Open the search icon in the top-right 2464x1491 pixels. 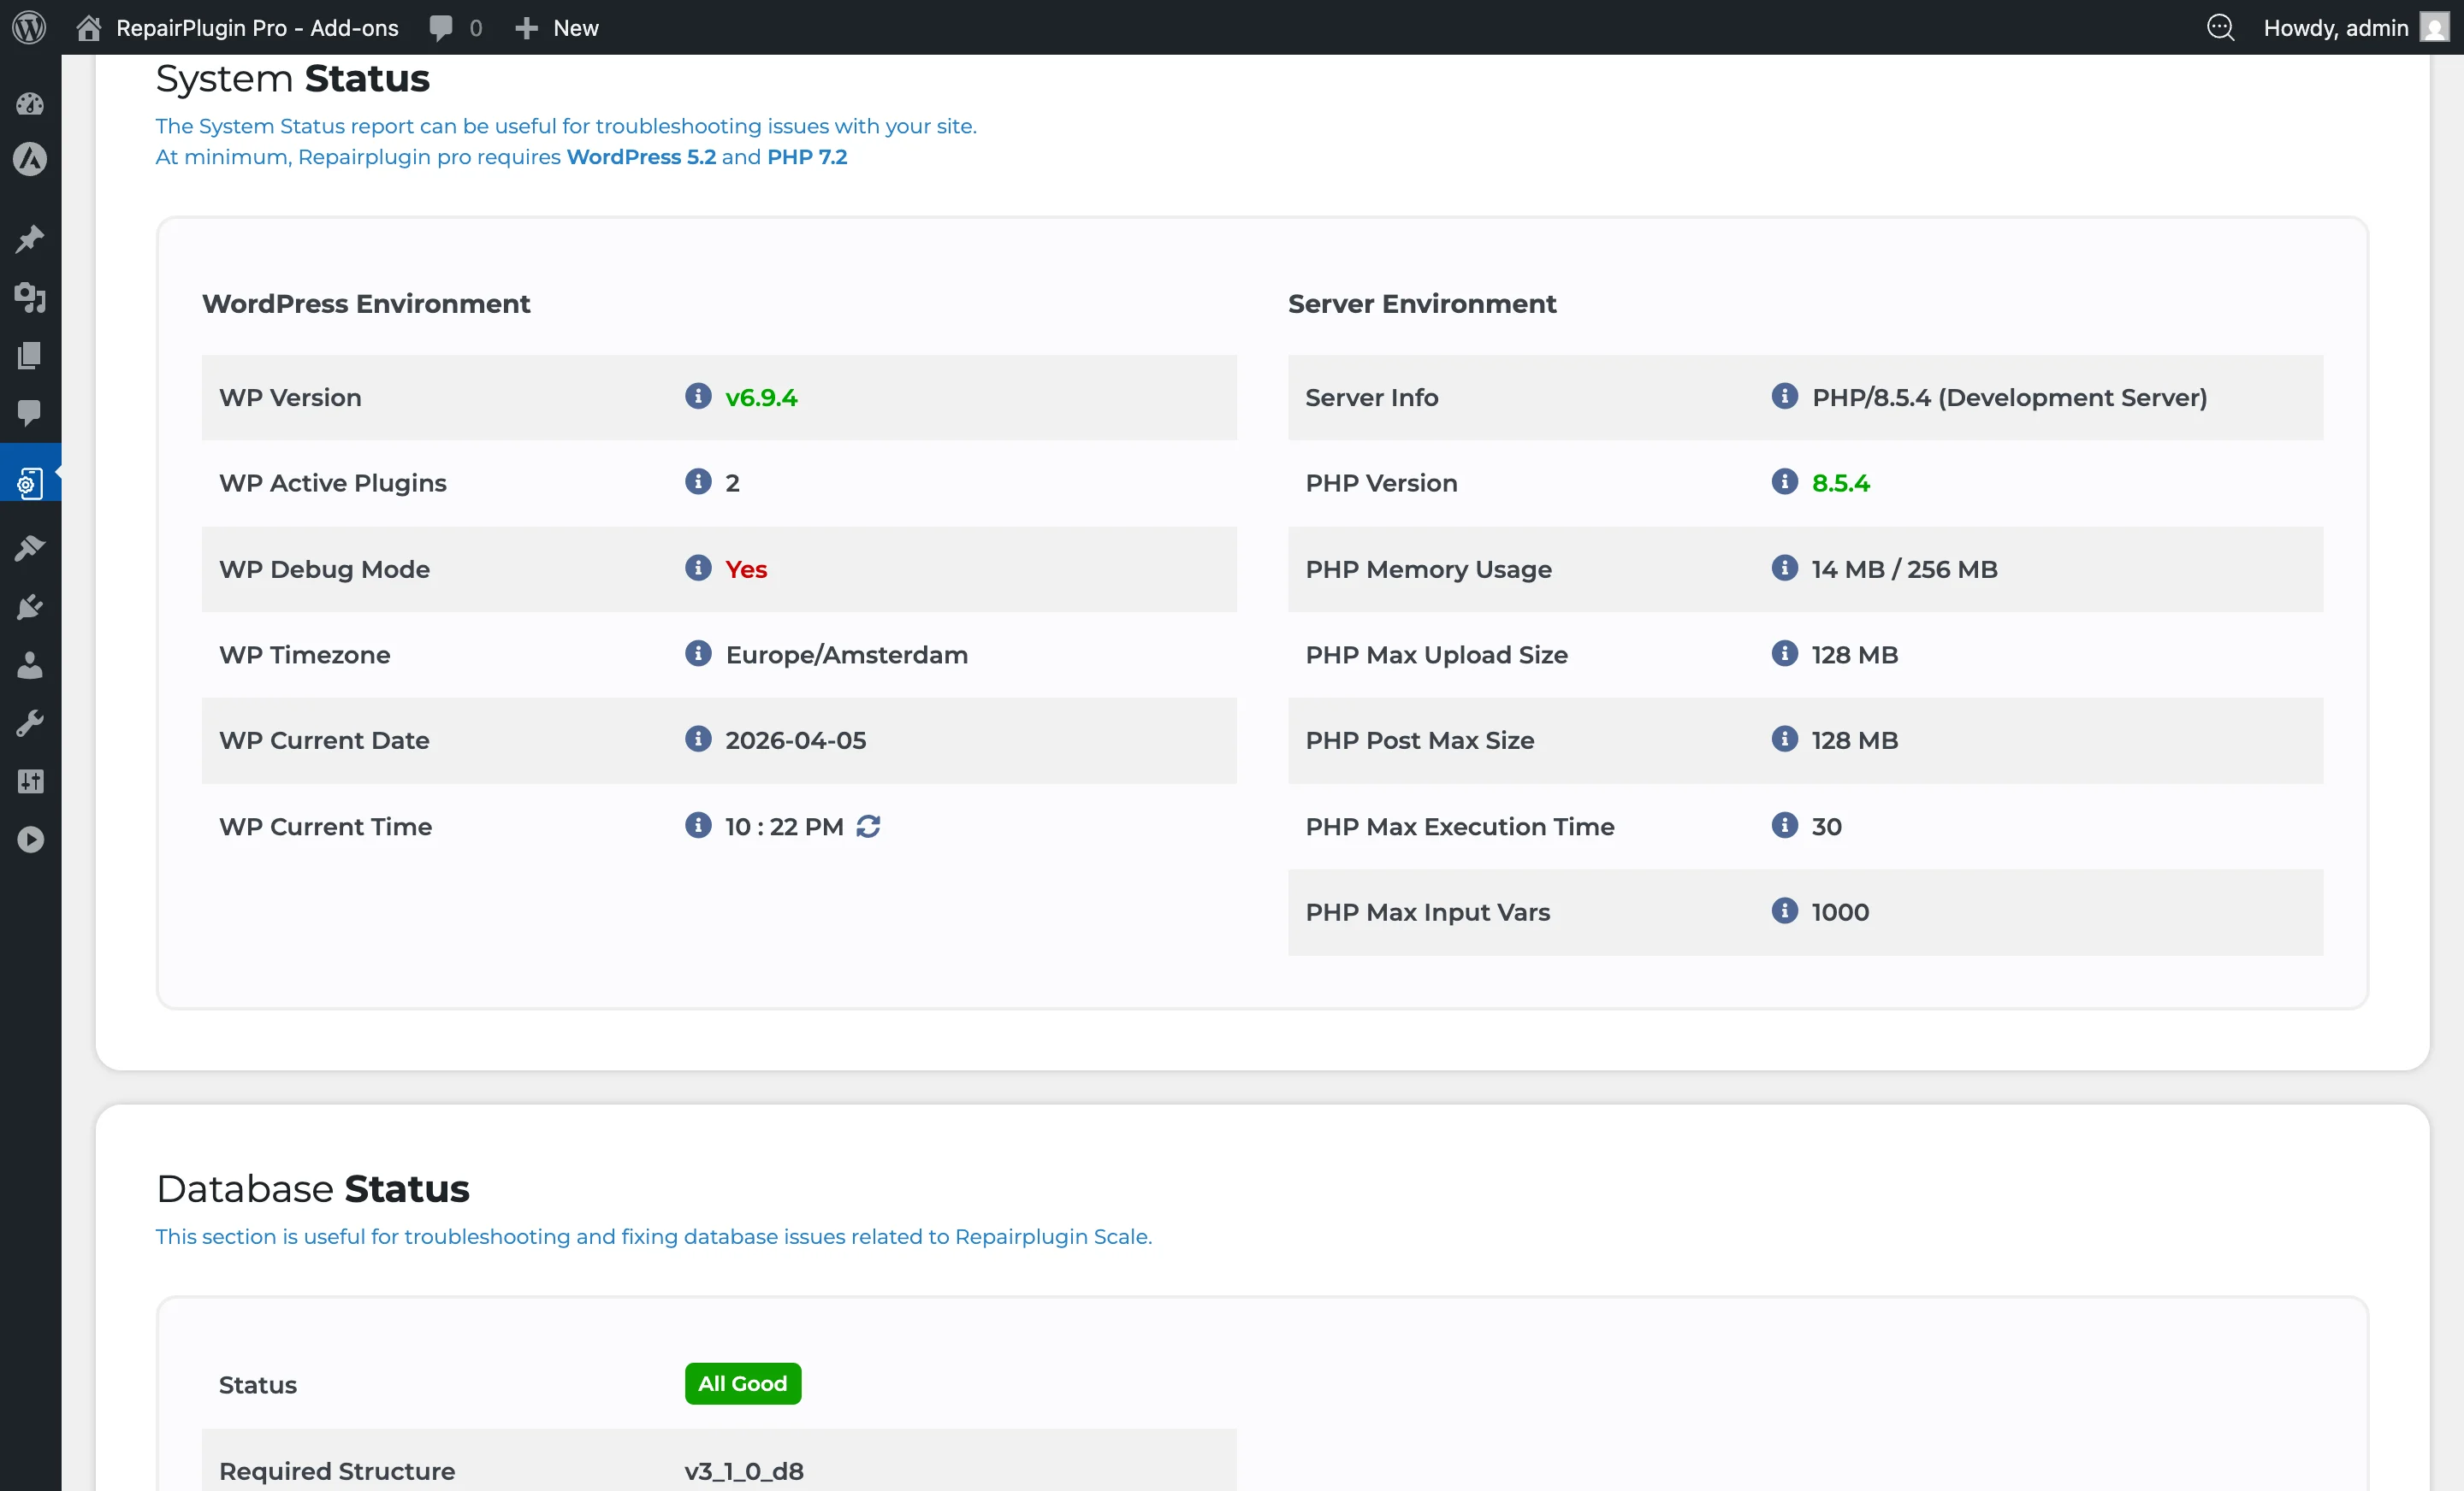(2221, 27)
